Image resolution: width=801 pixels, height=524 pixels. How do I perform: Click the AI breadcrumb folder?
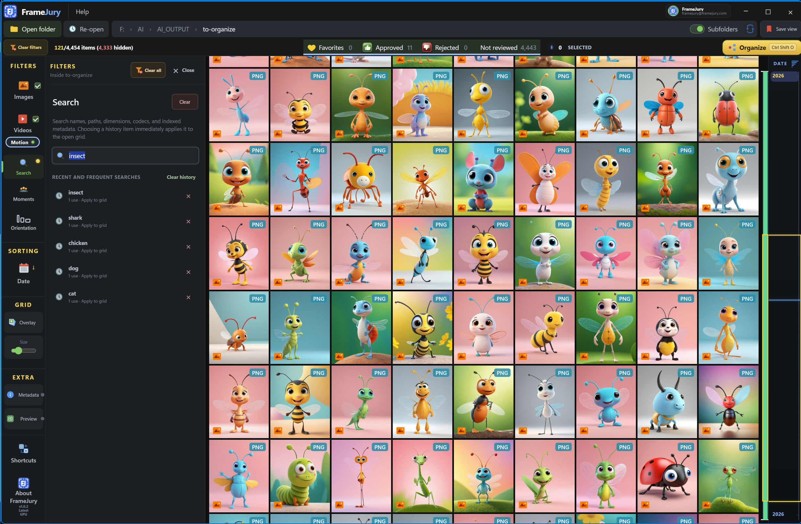pyautogui.click(x=140, y=29)
